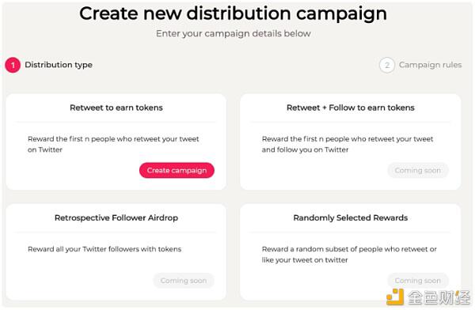Click description about first n people retweeting on Twitter
Viewport: 475px width, 310px height.
coord(113,145)
